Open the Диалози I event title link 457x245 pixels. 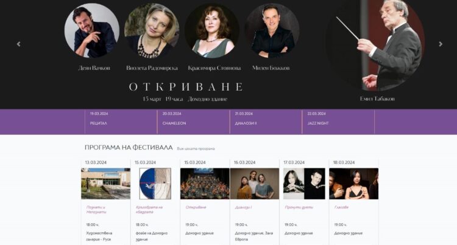[x=243, y=207]
